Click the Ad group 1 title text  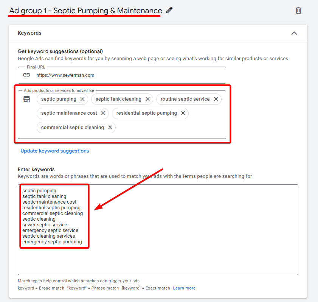85,11
